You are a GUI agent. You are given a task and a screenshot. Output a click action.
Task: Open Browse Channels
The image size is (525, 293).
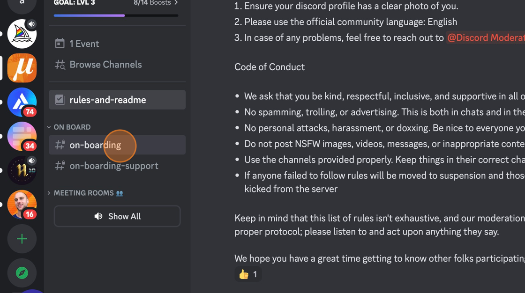coord(105,65)
